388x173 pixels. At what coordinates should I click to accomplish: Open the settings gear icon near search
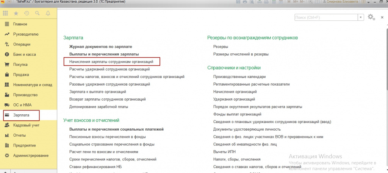coord(371,17)
